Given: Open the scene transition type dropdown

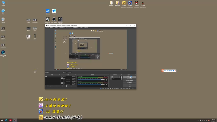Looking at the screenshot, I should tap(115, 77).
